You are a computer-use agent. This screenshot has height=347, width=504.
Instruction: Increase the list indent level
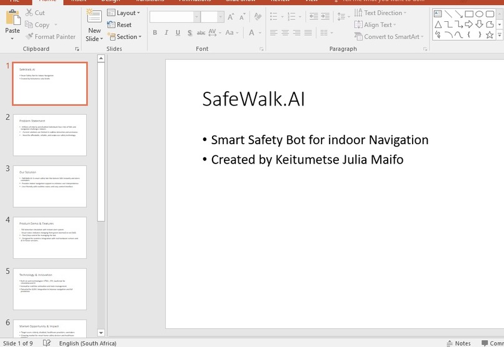[x=325, y=16]
